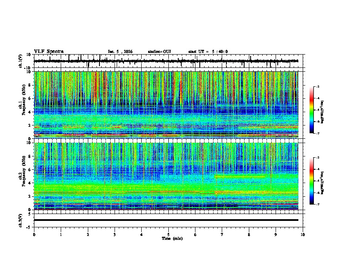The width and height of the screenshot is (341, 263).
Task: Click the time axis tick label "7"
Action: [222, 235]
